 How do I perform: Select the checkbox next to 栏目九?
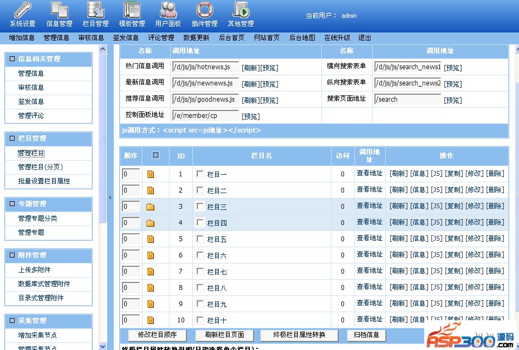point(200,304)
